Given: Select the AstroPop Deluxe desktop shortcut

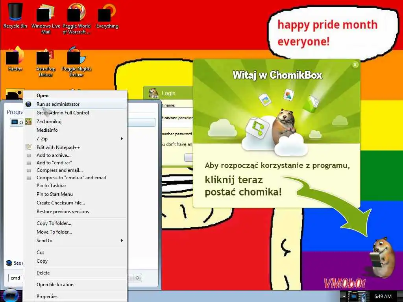Looking at the screenshot, I should click(x=46, y=62).
